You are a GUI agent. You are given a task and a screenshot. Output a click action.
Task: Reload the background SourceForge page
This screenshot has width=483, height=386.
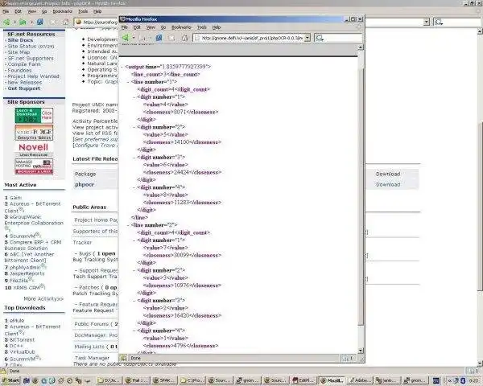(40, 23)
